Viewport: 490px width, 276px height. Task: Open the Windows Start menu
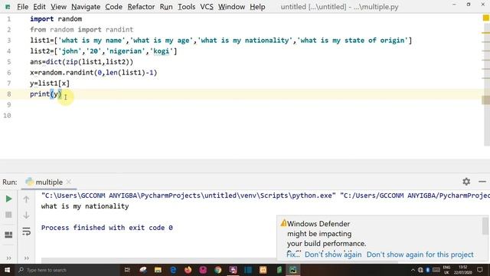pos(7,270)
